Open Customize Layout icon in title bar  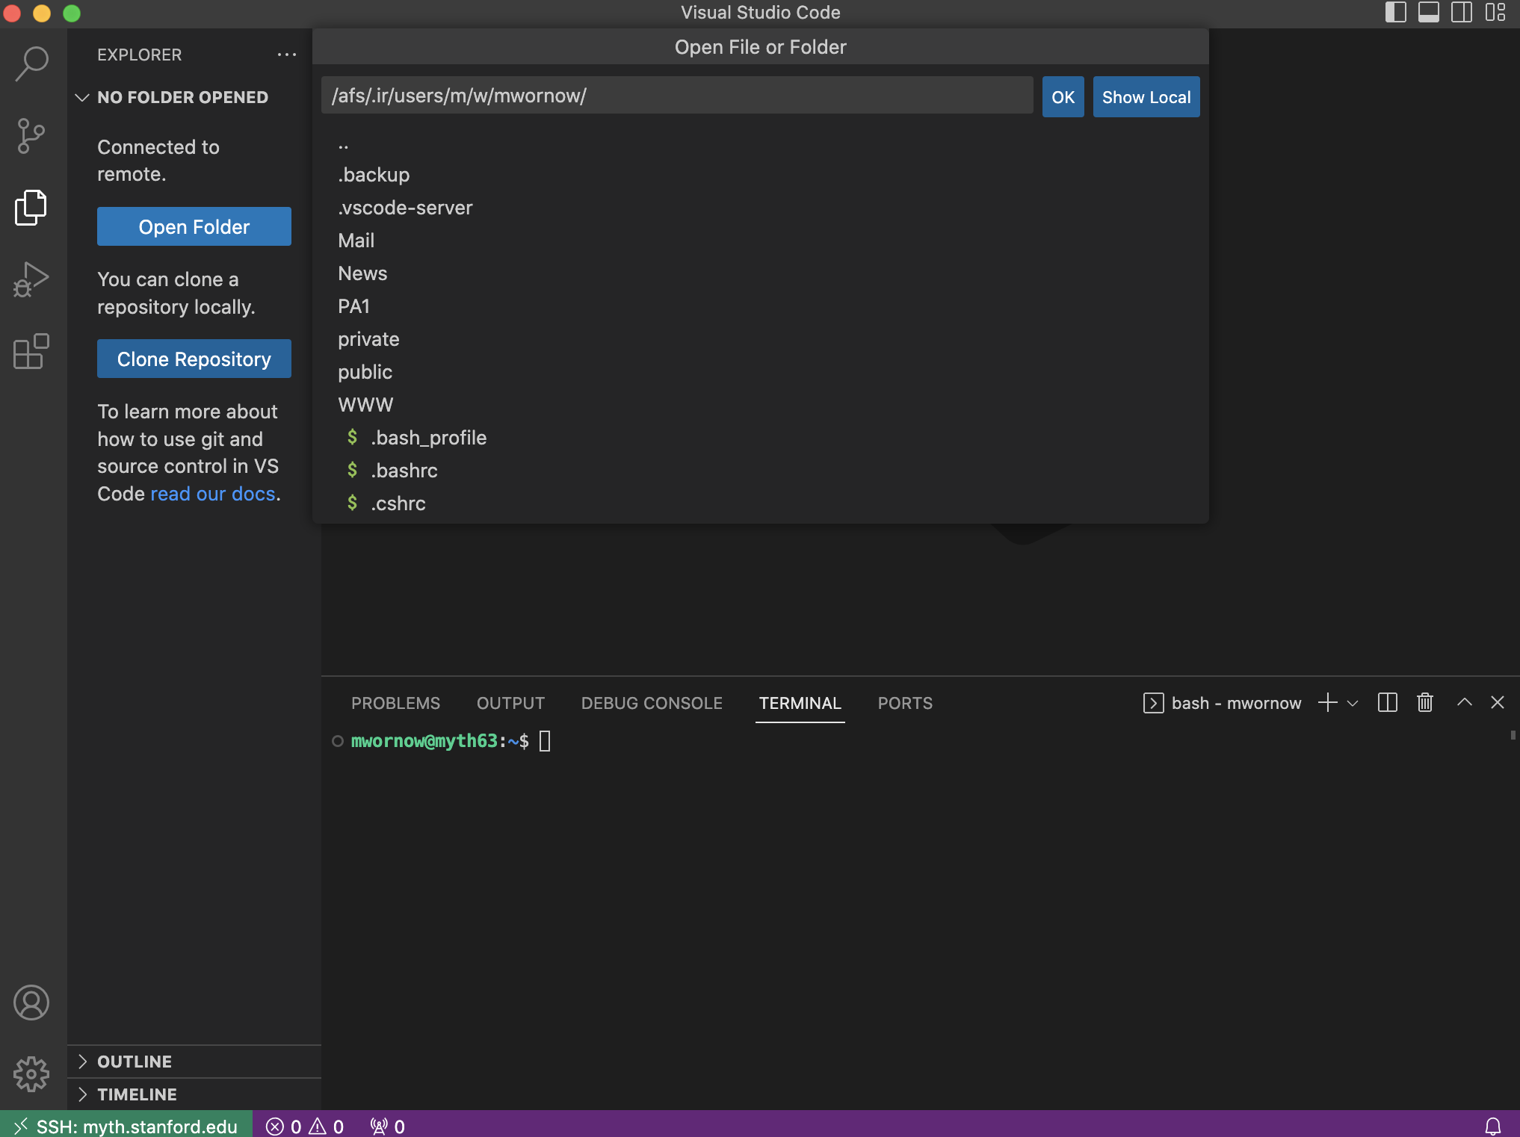click(1495, 13)
